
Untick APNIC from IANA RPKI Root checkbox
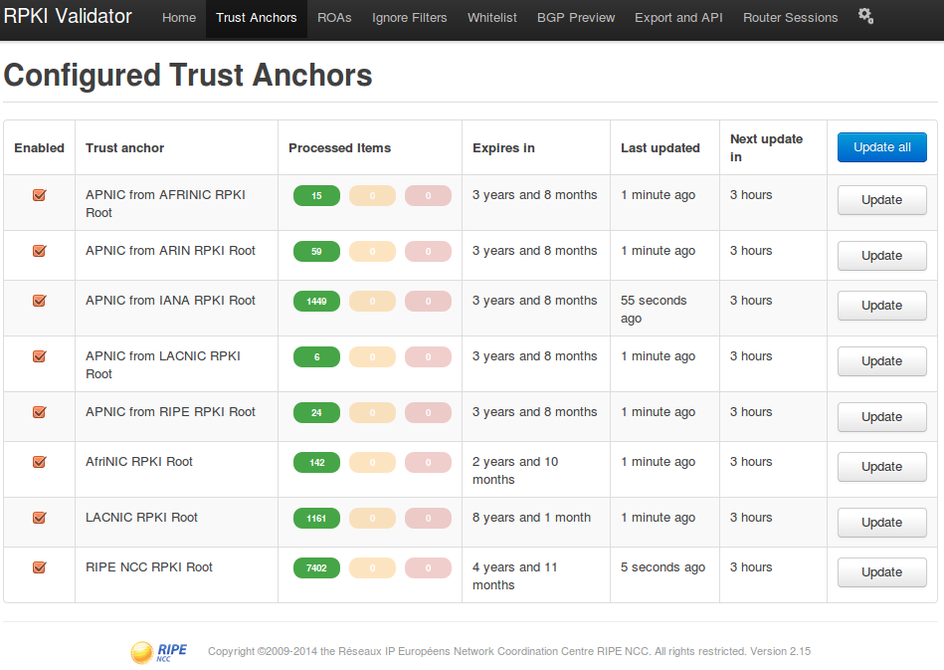39,301
